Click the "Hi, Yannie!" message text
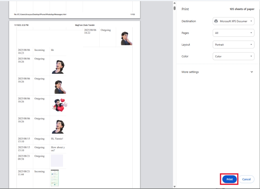Screen dimensions: 260x189 point(57,139)
